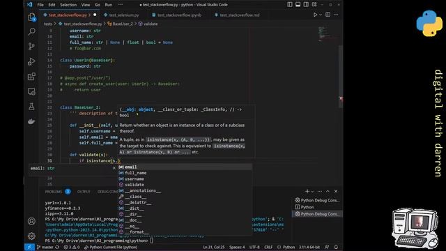Open the Selection menu
Viewport: 446px width, 251px height.
click(x=68, y=5)
